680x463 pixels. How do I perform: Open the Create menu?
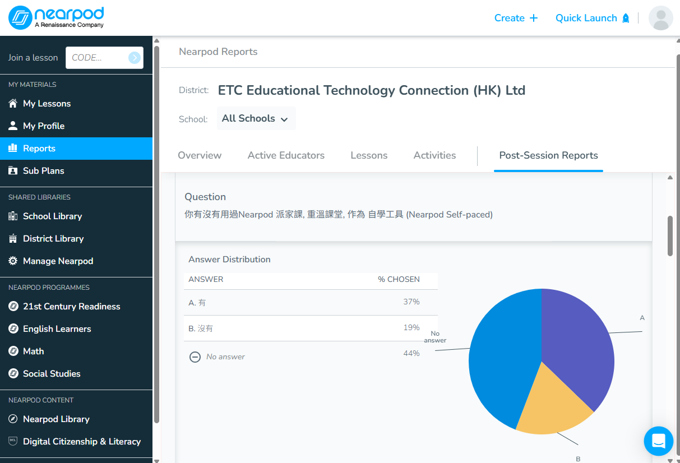pyautogui.click(x=516, y=18)
